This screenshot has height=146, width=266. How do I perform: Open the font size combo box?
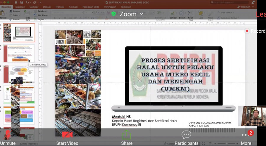(89, 13)
